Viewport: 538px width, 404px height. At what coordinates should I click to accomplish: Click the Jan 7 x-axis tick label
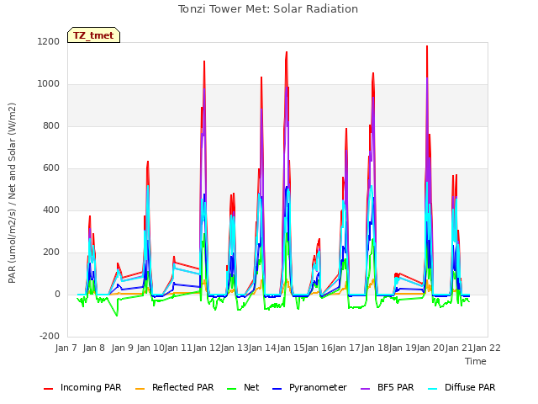point(66,348)
